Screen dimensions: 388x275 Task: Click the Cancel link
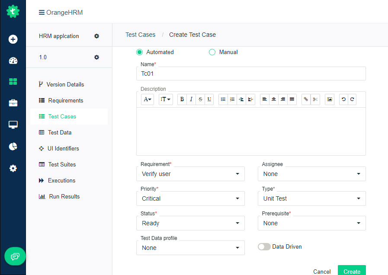point(322,272)
